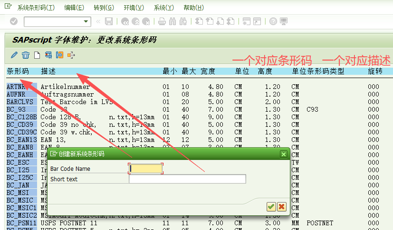Select the BC_I25 barcode entry
Viewport: 393px width, 230px height.
tap(22, 170)
